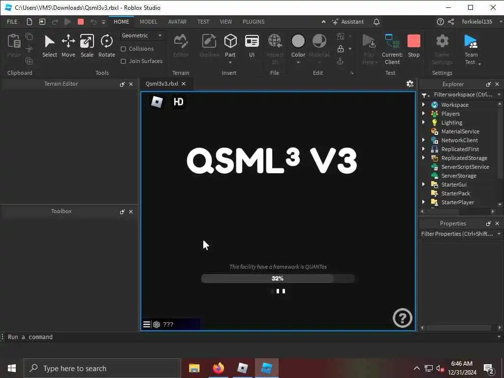
Task: Start Team Test
Action: [471, 49]
